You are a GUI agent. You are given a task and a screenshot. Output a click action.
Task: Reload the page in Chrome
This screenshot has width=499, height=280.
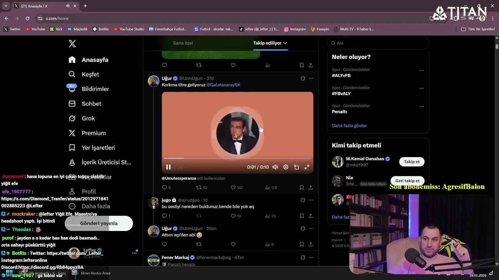point(27,18)
